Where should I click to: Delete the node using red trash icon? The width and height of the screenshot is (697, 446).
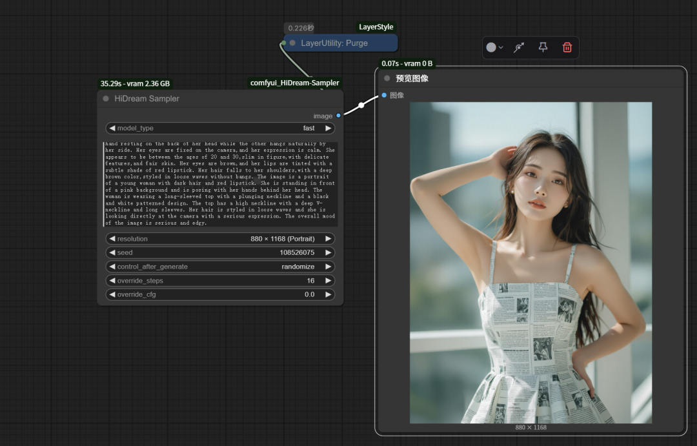tap(567, 47)
